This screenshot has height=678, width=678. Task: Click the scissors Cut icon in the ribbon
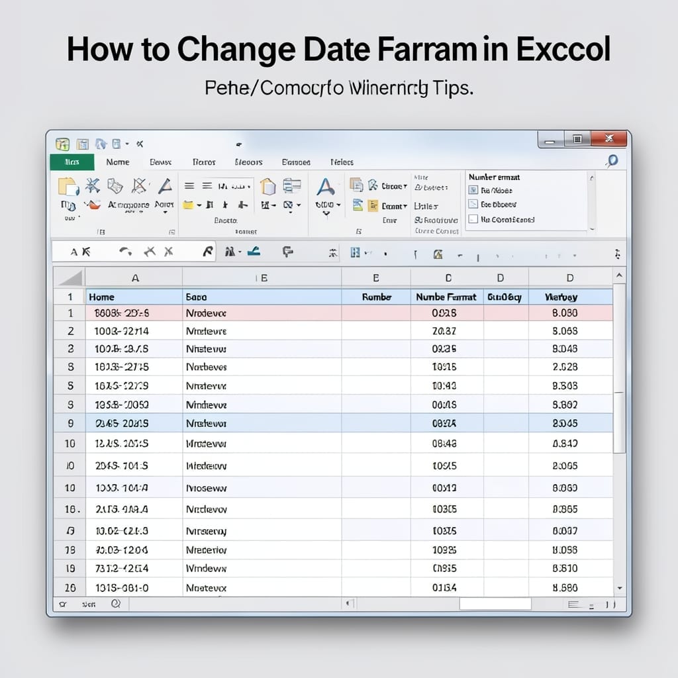coord(92,185)
